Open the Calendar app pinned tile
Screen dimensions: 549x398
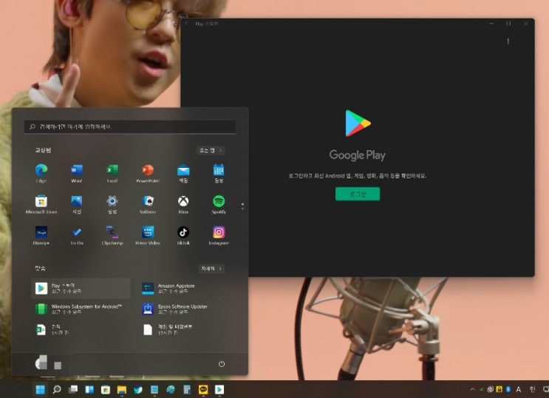coord(219,173)
